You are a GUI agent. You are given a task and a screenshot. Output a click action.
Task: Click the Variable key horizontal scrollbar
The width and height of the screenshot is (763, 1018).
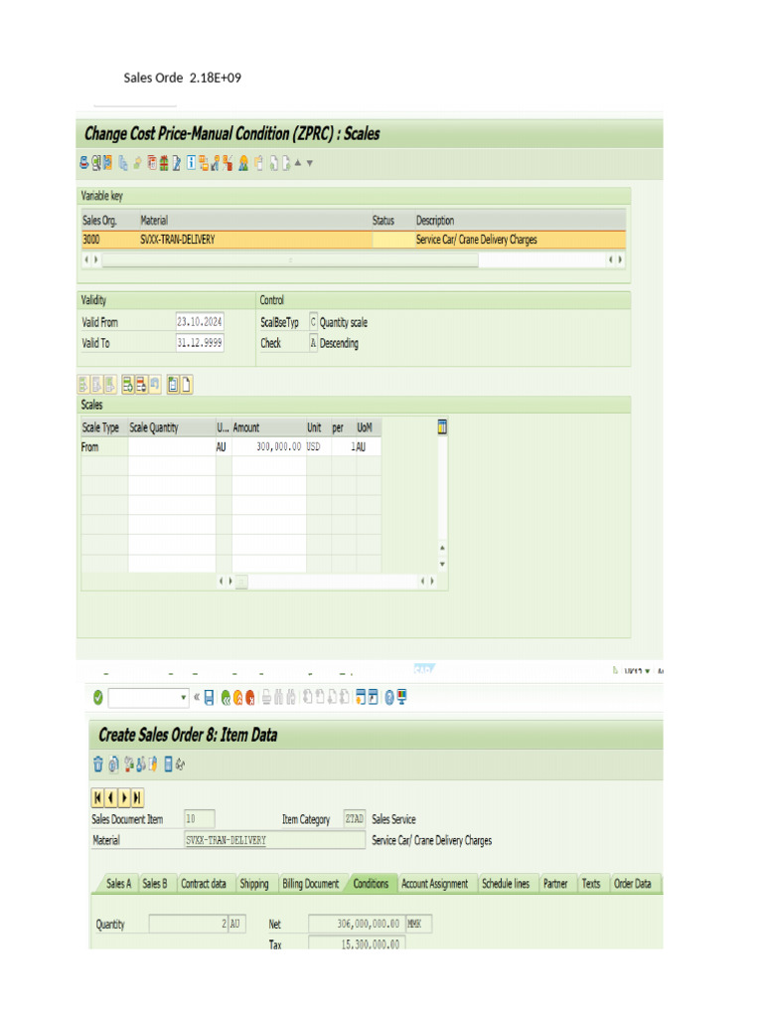click(291, 259)
